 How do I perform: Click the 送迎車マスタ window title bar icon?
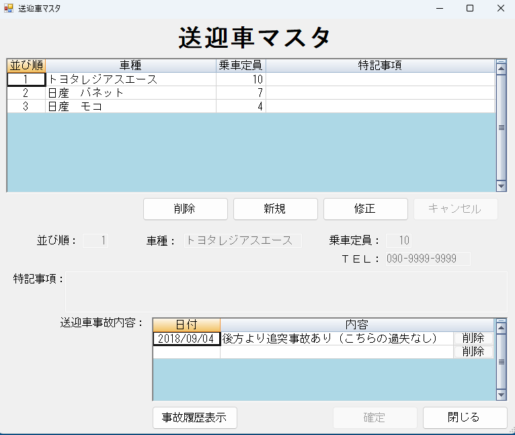pos(9,8)
